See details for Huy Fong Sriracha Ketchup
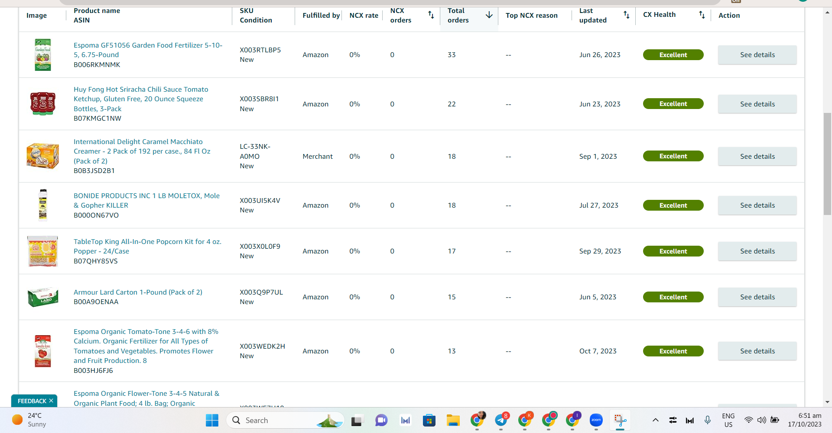This screenshot has width=832, height=433. 757,104
